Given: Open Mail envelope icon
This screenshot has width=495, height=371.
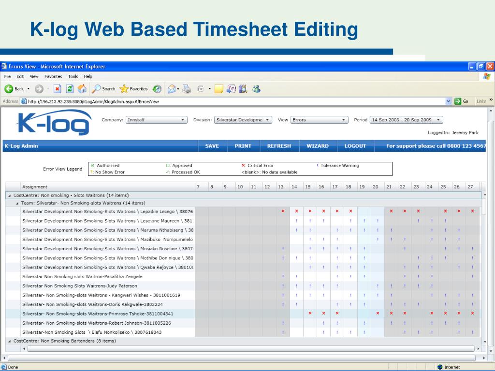Looking at the screenshot, I should [x=172, y=89].
